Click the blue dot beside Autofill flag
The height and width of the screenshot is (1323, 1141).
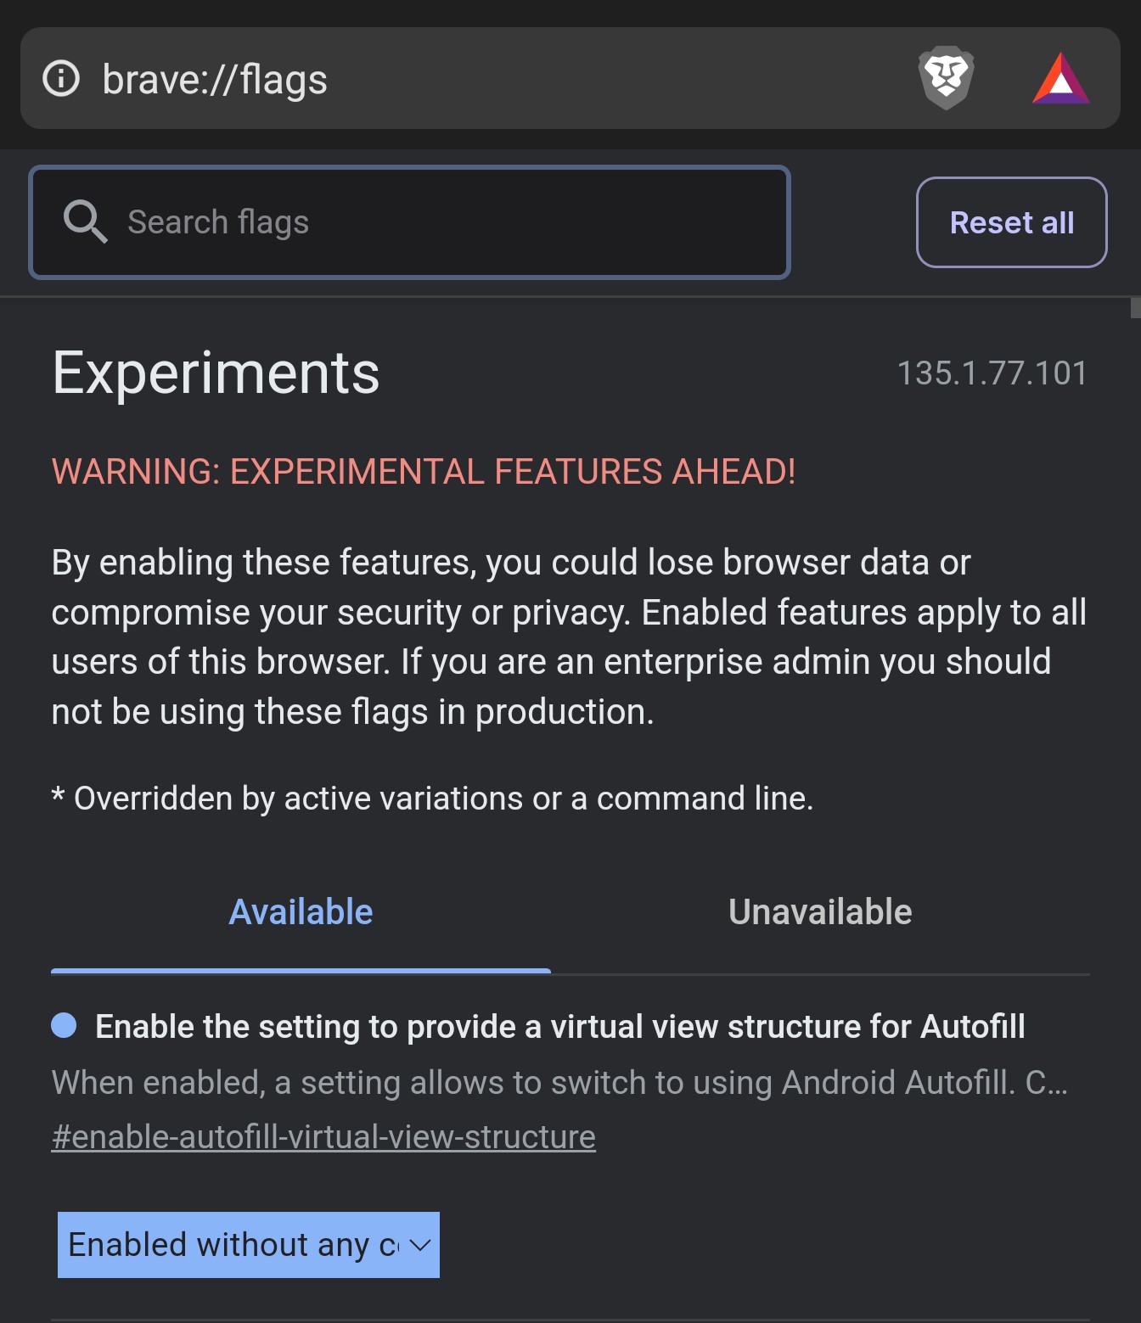click(64, 1025)
